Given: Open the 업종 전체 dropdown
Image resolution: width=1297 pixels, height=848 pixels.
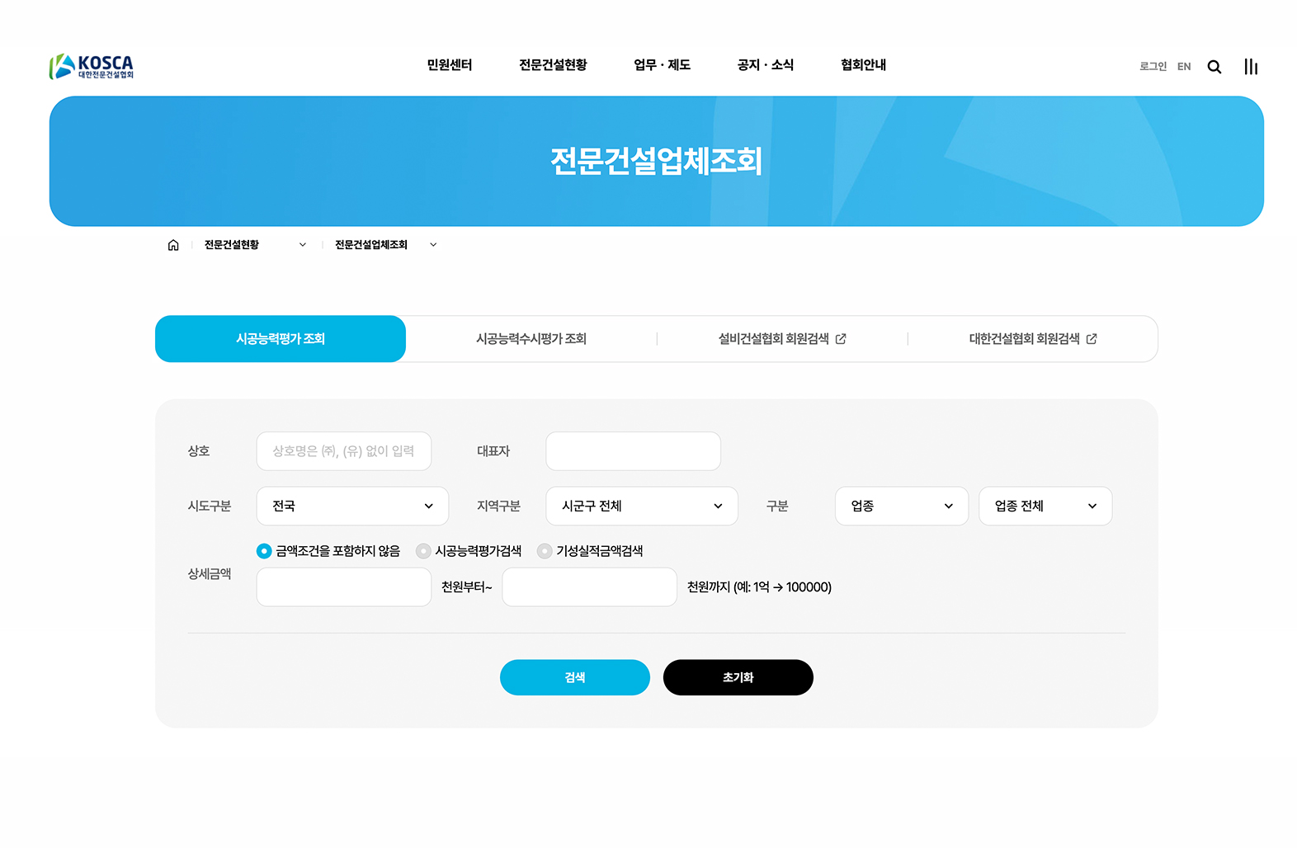Looking at the screenshot, I should tap(1045, 506).
